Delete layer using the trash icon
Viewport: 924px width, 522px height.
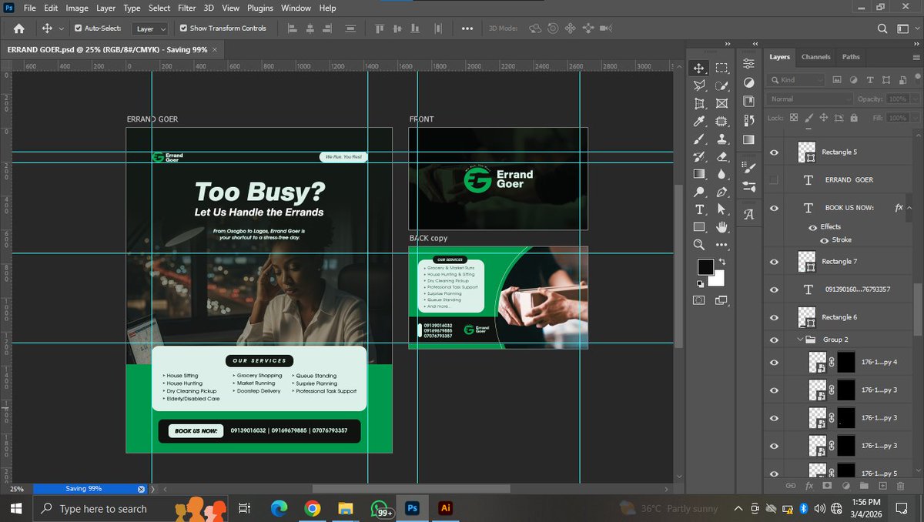[901, 486]
